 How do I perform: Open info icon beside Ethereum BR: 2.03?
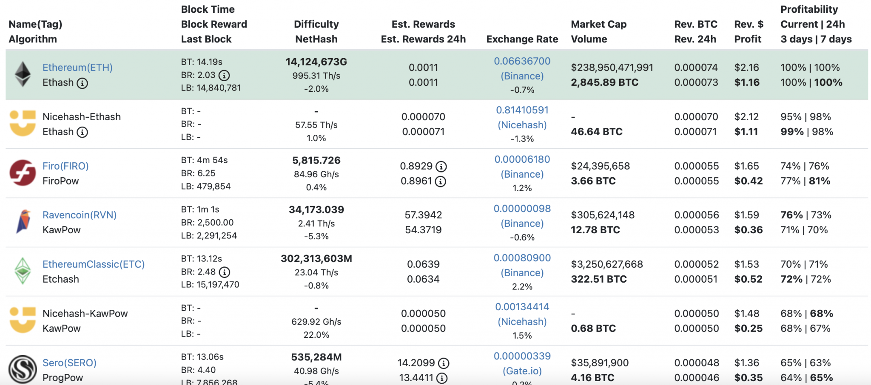(x=224, y=76)
